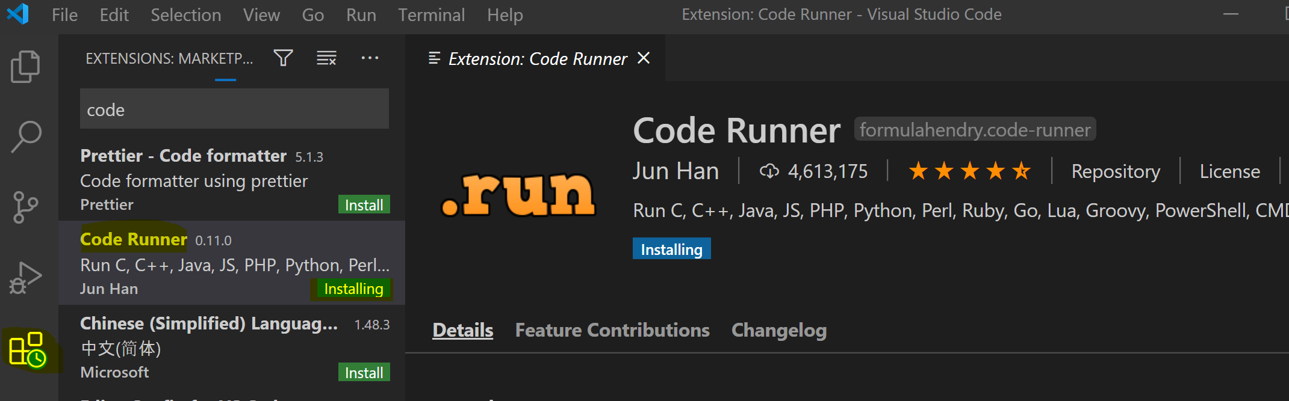Viewport: 1289px width, 401px height.
Task: Select Code Runner in the extensions list
Action: pos(232,263)
